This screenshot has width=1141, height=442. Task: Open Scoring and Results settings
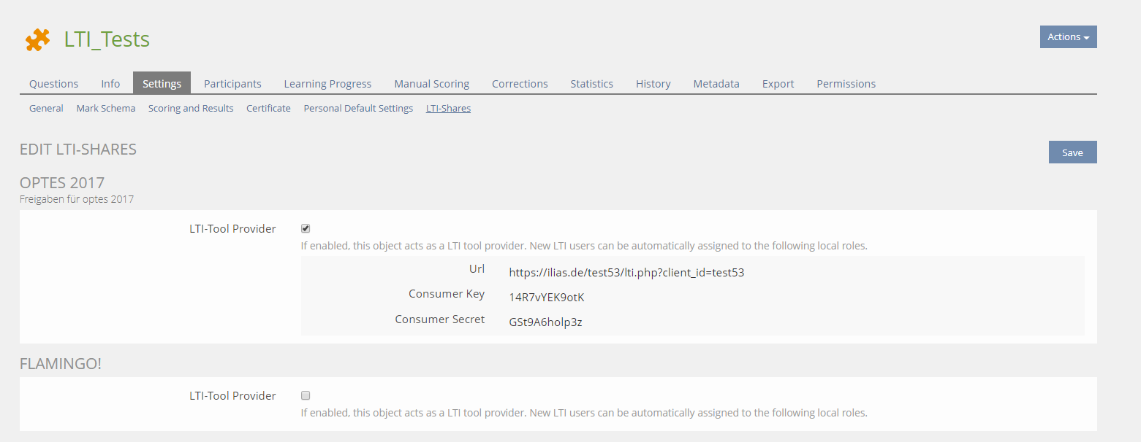pos(191,109)
